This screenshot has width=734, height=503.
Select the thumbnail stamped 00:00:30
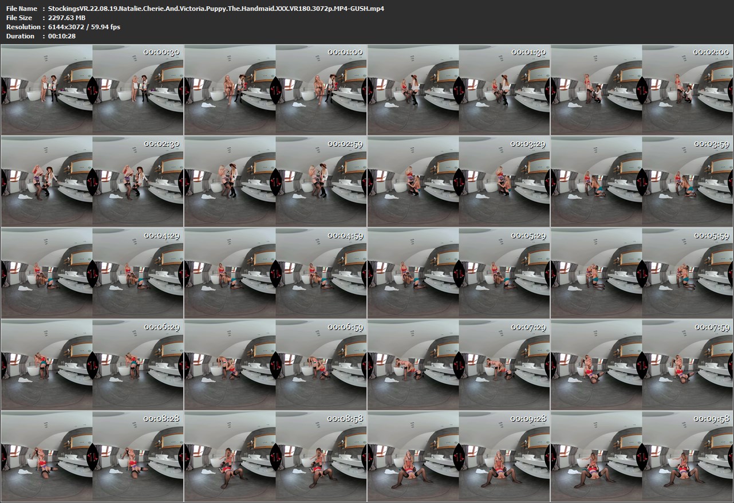[92, 90]
